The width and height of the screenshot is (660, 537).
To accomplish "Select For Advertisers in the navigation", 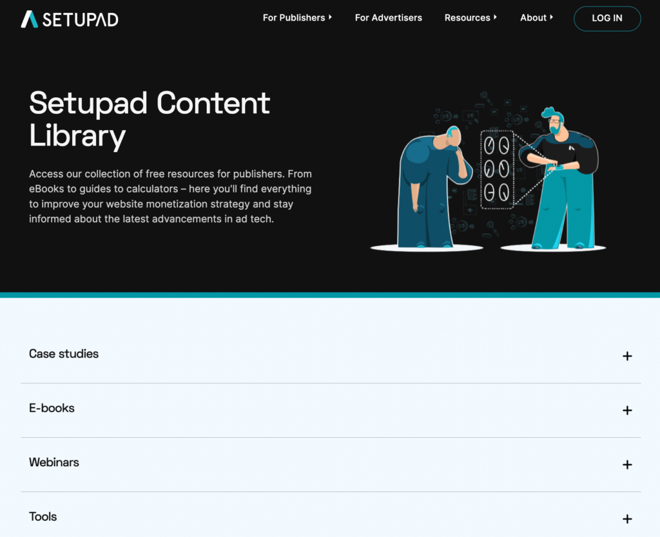I will (388, 18).
